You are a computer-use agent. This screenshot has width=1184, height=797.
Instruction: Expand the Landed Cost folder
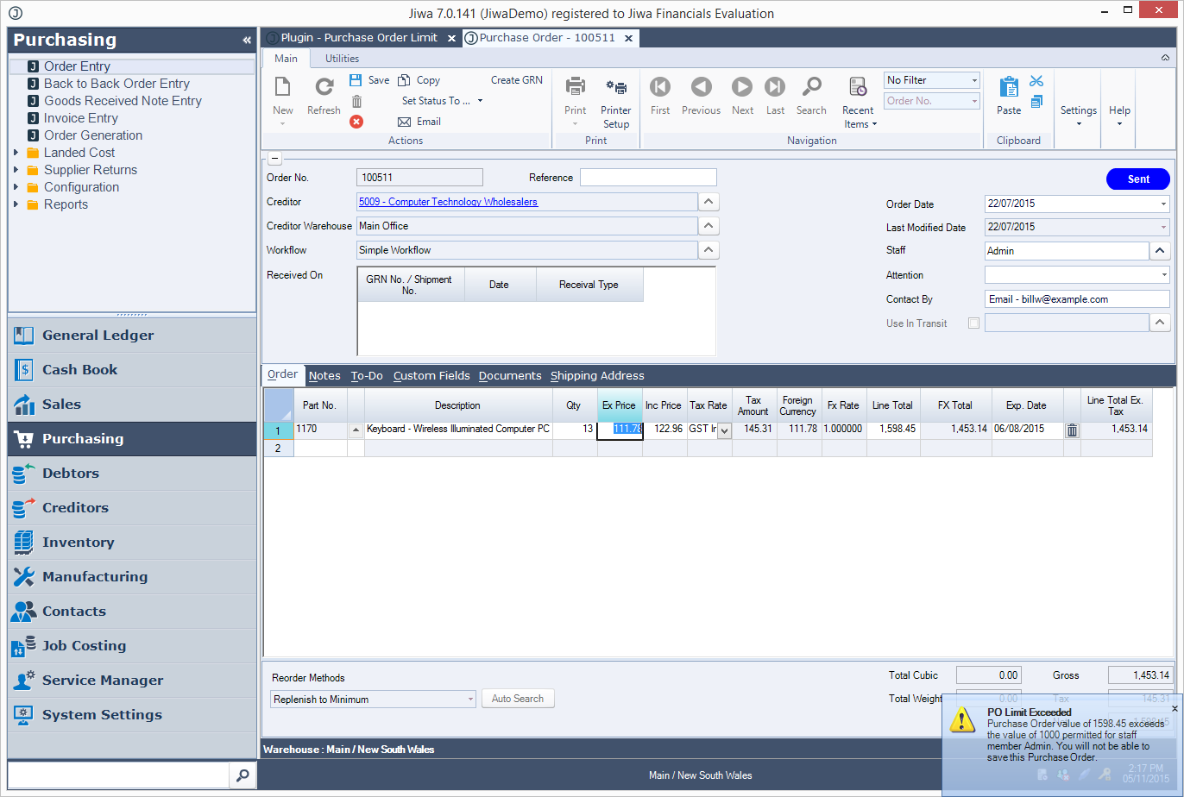point(16,153)
